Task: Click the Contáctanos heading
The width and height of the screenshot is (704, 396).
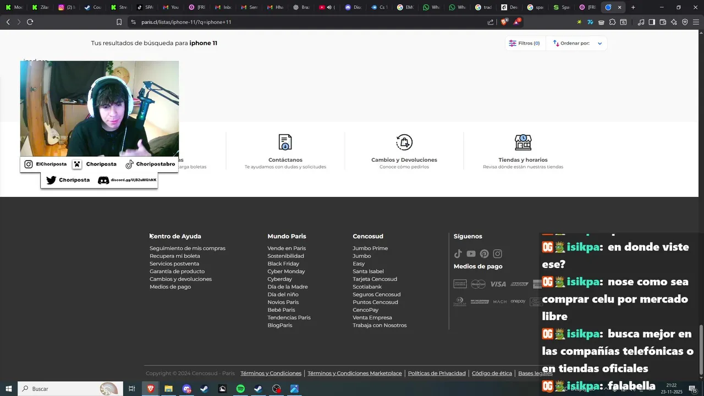Action: pyautogui.click(x=285, y=160)
